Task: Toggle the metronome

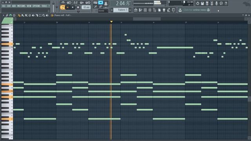Action: [63, 3]
